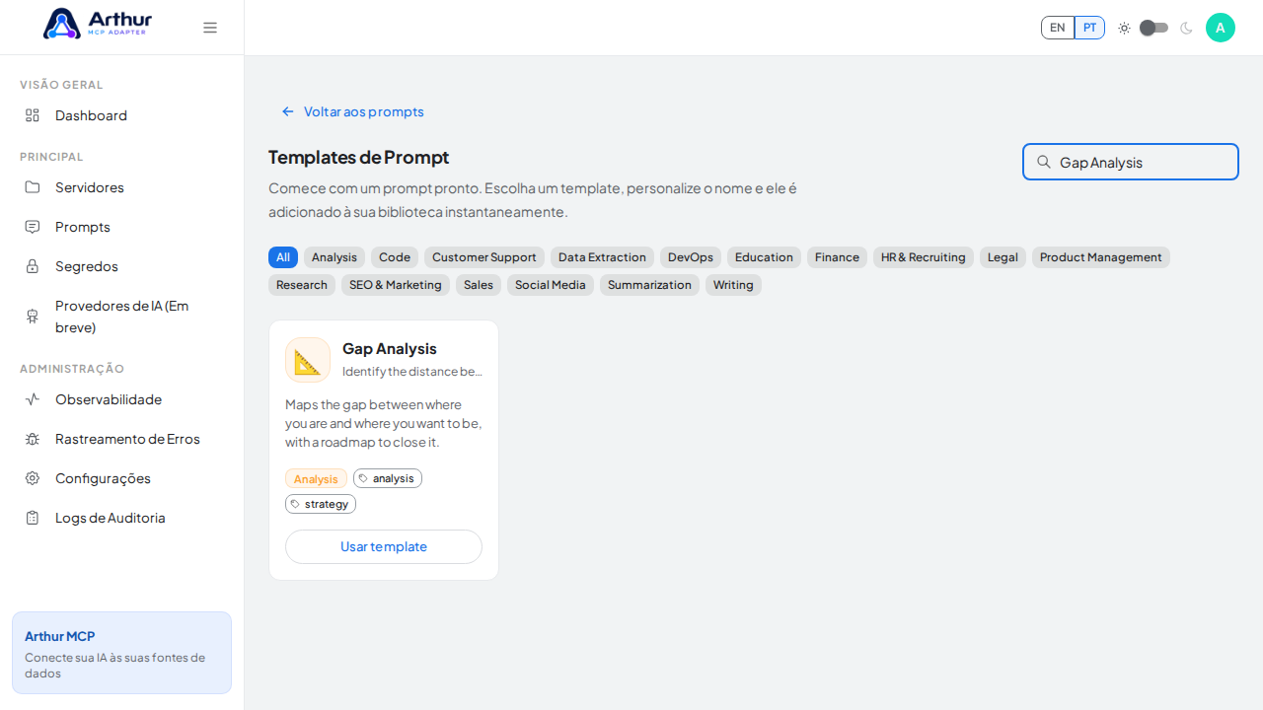
Task: Click the moon dark-mode icon
Action: point(1186,28)
